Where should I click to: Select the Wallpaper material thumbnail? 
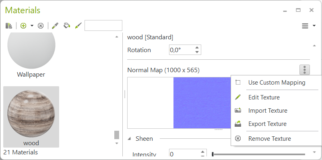pos(31,51)
